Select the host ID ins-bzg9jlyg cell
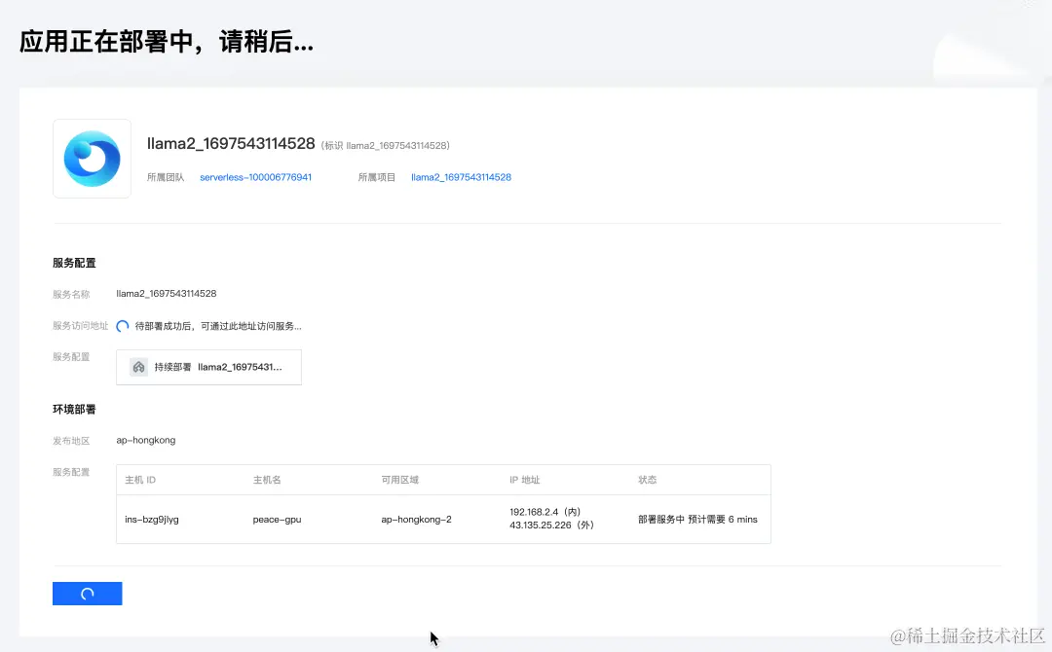 click(x=152, y=520)
